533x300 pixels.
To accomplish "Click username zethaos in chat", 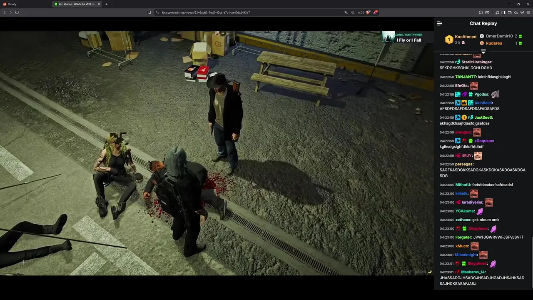I will pyautogui.click(x=463, y=220).
